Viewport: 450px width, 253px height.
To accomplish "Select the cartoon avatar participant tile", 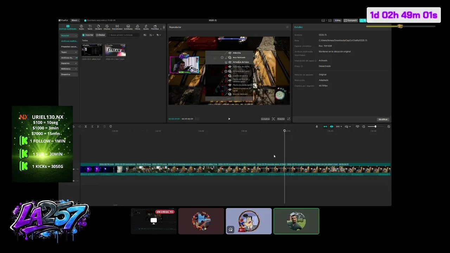I will click(249, 221).
